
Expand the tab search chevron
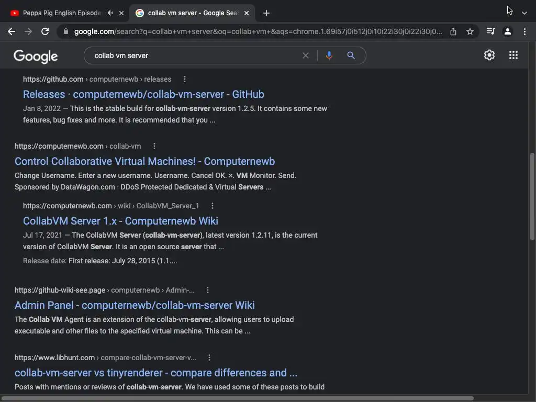point(524,13)
